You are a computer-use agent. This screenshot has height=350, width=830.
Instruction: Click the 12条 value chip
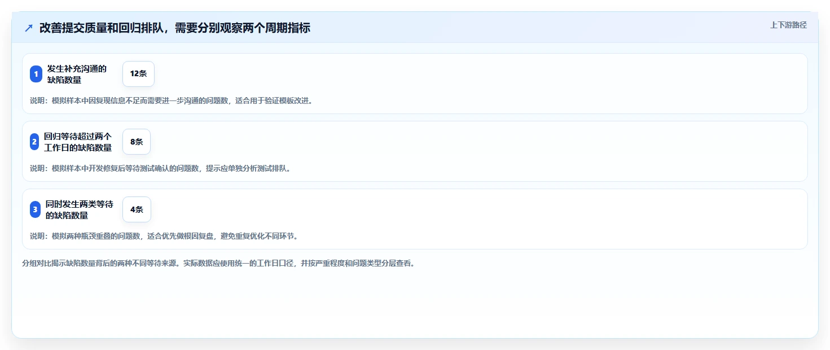point(138,74)
